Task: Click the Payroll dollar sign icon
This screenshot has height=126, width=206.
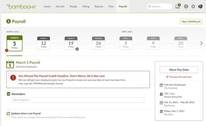Action: point(9,21)
